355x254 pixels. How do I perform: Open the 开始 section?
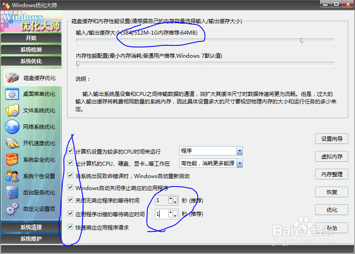click(31, 38)
